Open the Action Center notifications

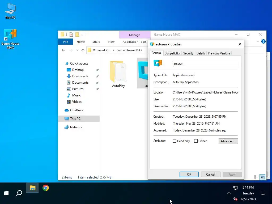click(263, 193)
